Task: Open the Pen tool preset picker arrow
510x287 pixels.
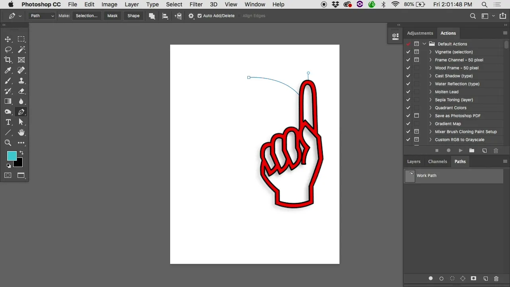Action: (20, 16)
